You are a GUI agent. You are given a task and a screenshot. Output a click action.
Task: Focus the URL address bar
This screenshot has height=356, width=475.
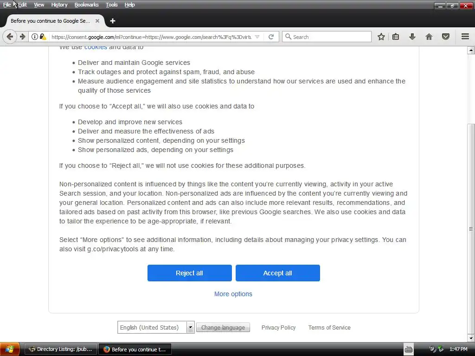pyautogui.click(x=152, y=37)
